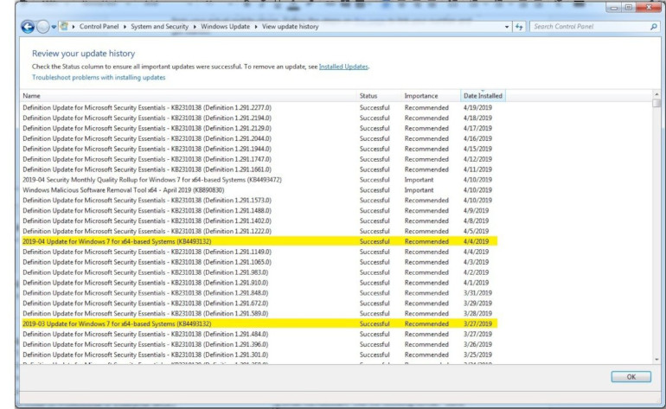Image resolution: width=666 pixels, height=409 pixels.
Task: Click the vertical scrollbar thumb
Action: coord(656,103)
